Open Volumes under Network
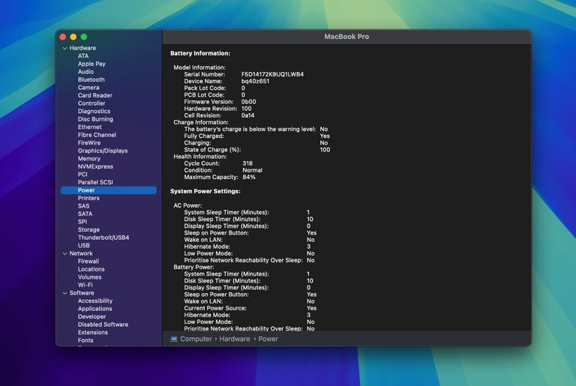Screen dimensions: 576x386 (x=90, y=277)
